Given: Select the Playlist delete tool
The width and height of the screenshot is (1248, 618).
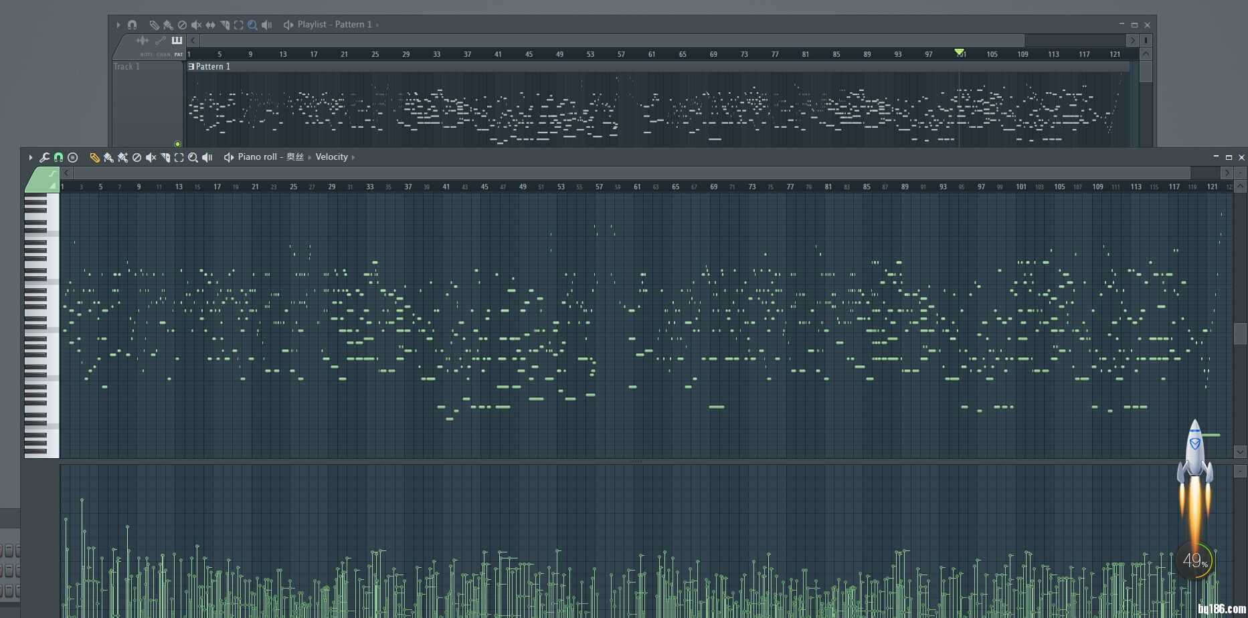Looking at the screenshot, I should point(182,25).
